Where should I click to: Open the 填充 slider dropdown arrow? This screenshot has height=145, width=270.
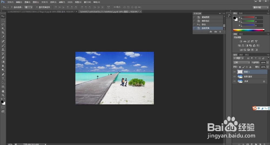(x=268, y=67)
